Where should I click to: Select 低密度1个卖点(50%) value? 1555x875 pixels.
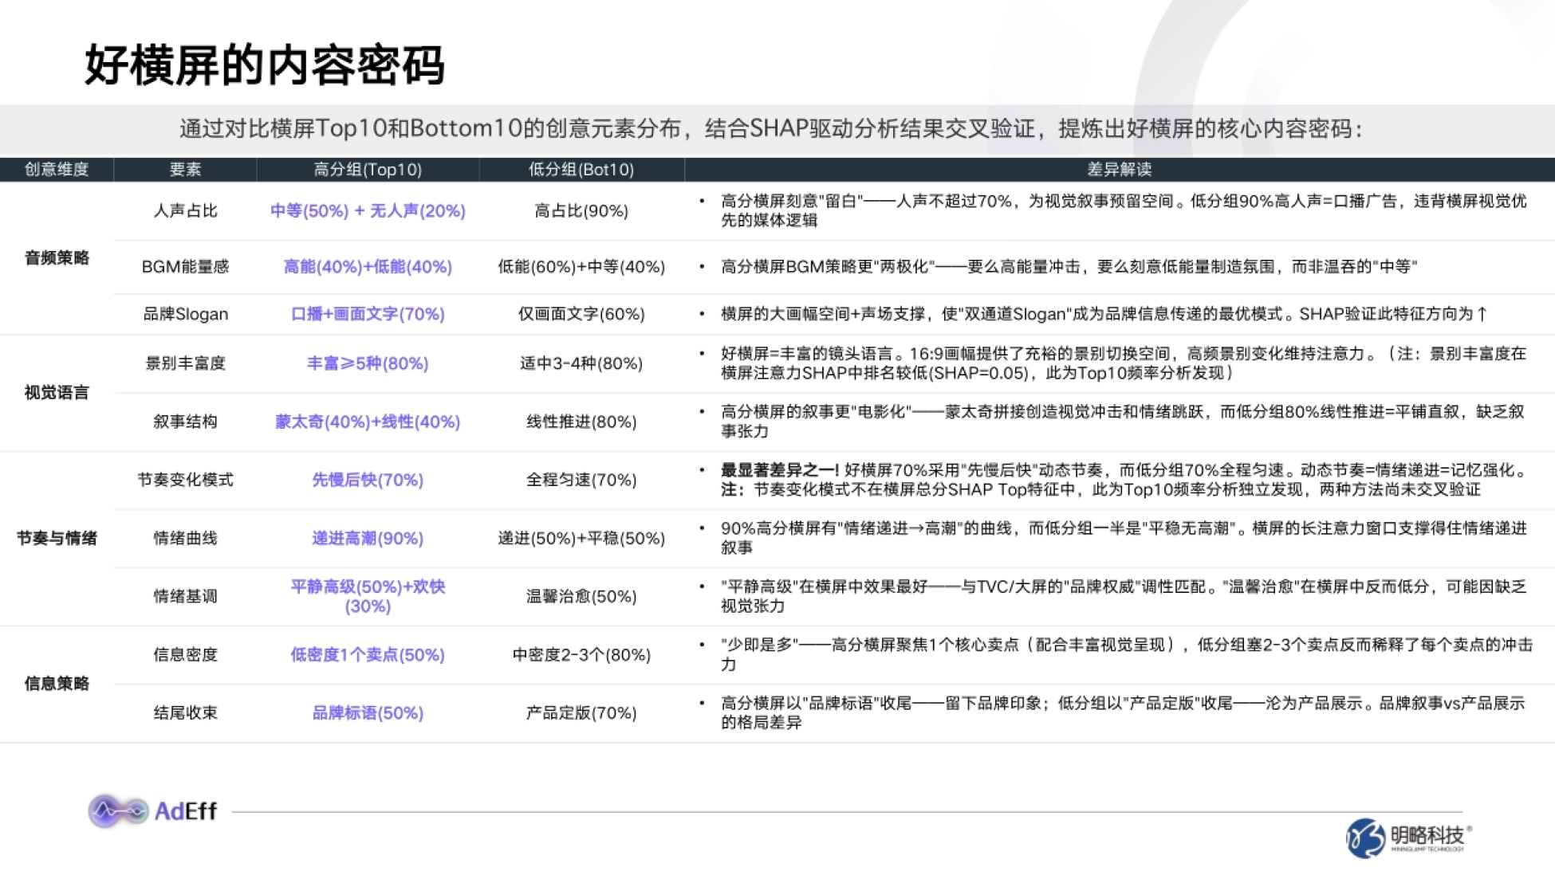pyautogui.click(x=368, y=654)
